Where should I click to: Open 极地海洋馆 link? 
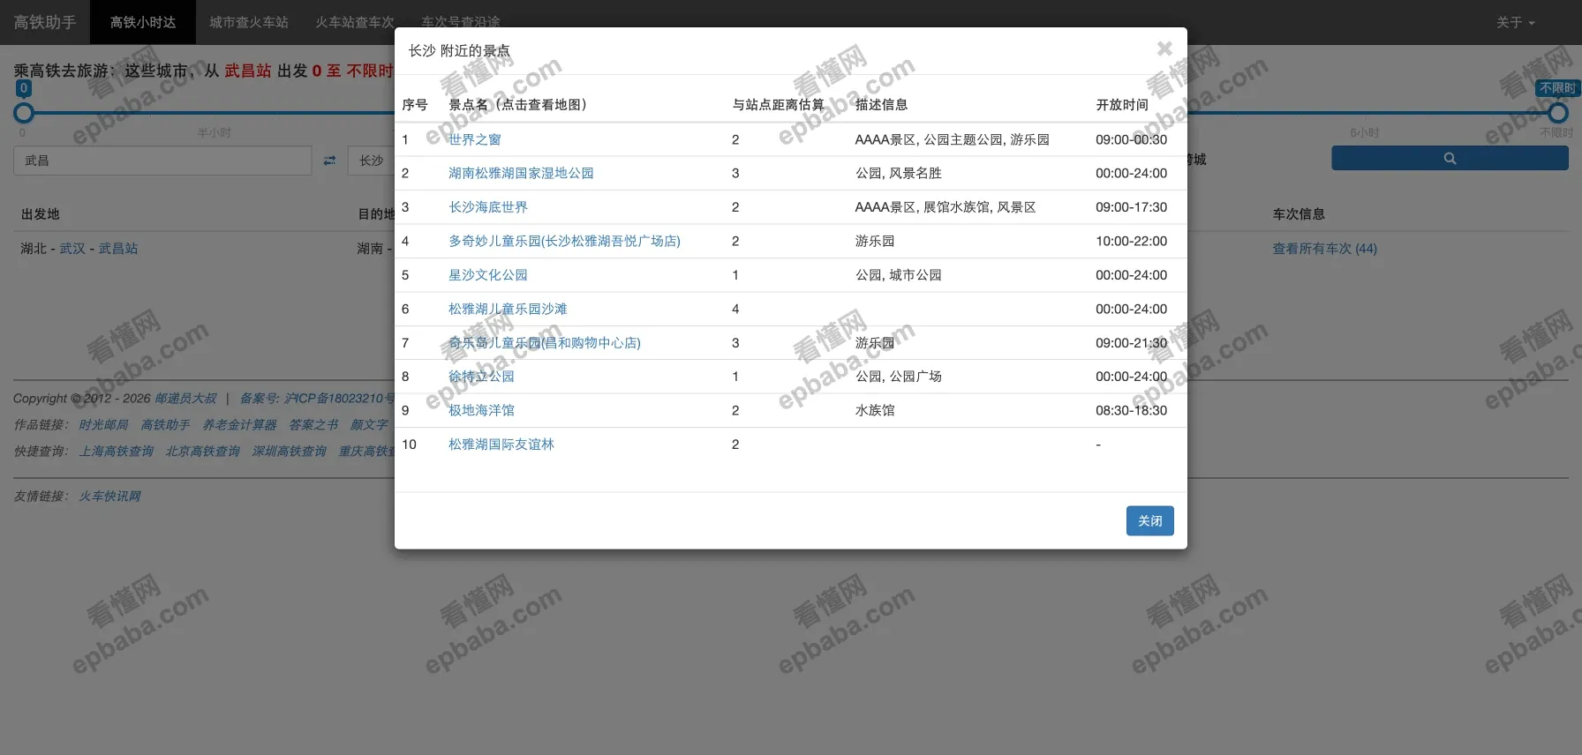point(481,410)
